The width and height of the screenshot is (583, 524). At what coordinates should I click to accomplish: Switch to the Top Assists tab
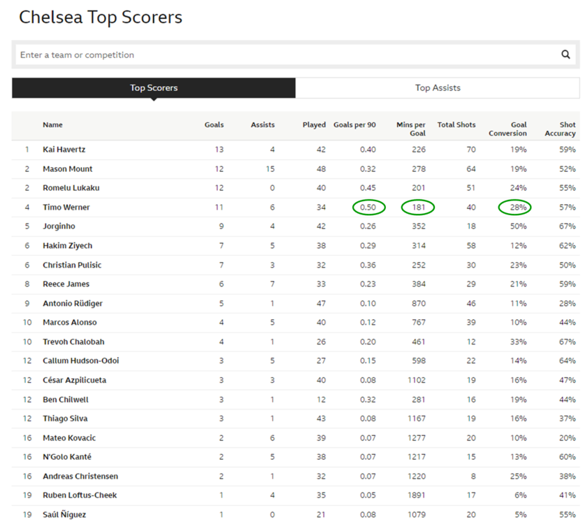pyautogui.click(x=438, y=88)
